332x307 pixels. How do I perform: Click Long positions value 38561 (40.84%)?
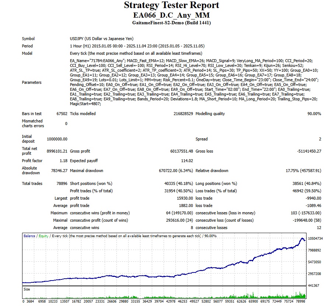click(x=307, y=183)
